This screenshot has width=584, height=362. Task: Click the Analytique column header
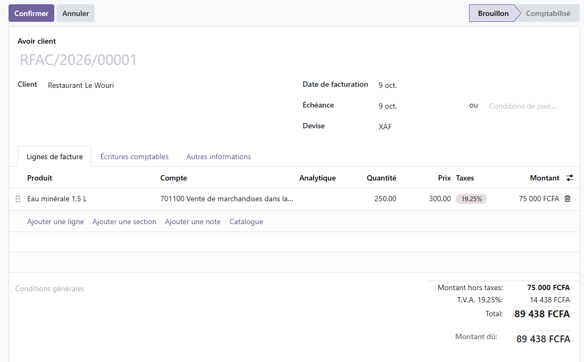pos(317,178)
